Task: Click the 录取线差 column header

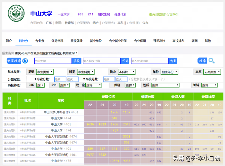Action: coord(208,97)
